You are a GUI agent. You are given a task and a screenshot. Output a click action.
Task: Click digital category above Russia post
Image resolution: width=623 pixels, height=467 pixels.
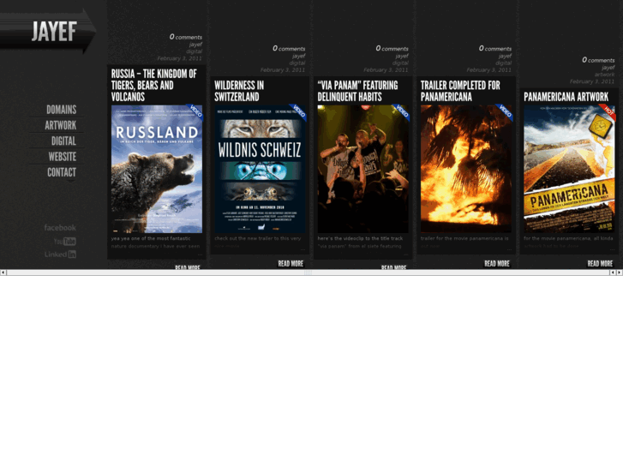click(x=194, y=51)
